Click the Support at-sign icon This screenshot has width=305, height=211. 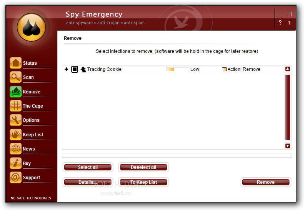pos(15,177)
